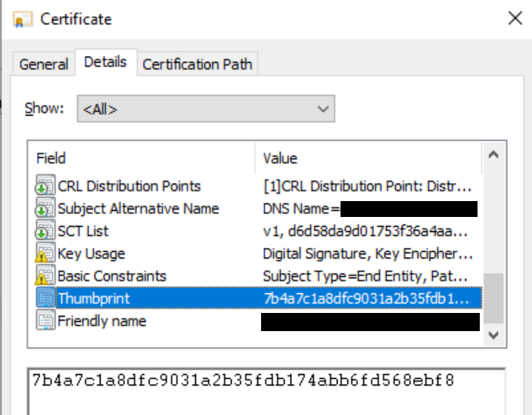
Task: Click the Field column header
Action: [x=142, y=158]
